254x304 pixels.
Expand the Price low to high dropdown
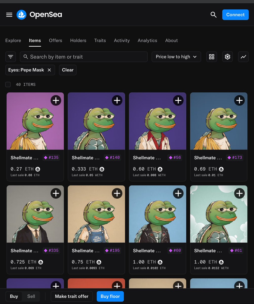tap(176, 57)
